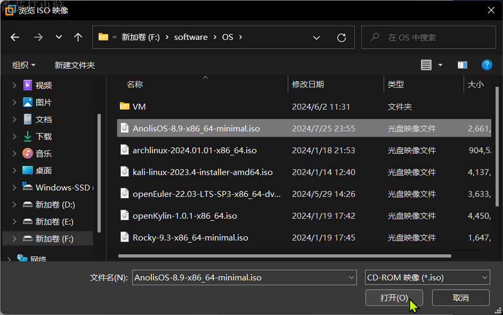Open view options dropdown arrow

pos(440,65)
